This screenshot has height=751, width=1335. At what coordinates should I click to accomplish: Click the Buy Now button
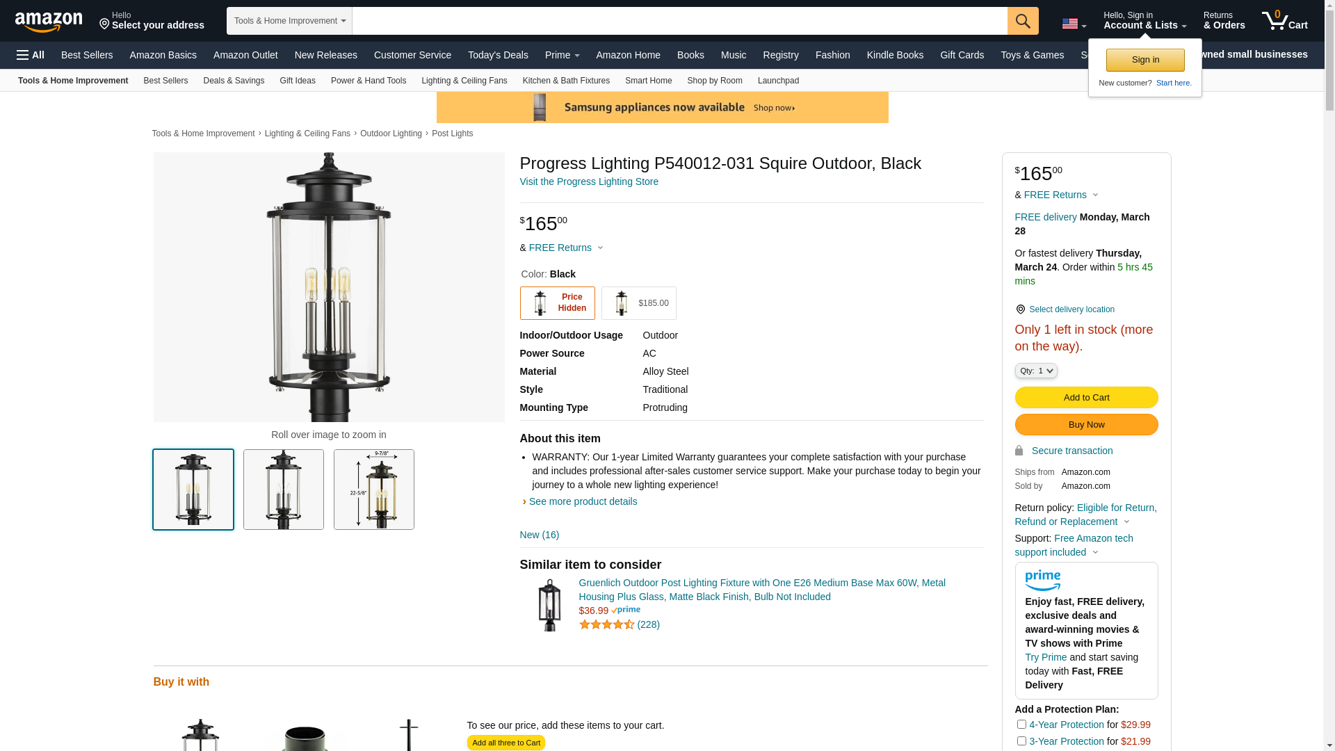tap(1086, 425)
